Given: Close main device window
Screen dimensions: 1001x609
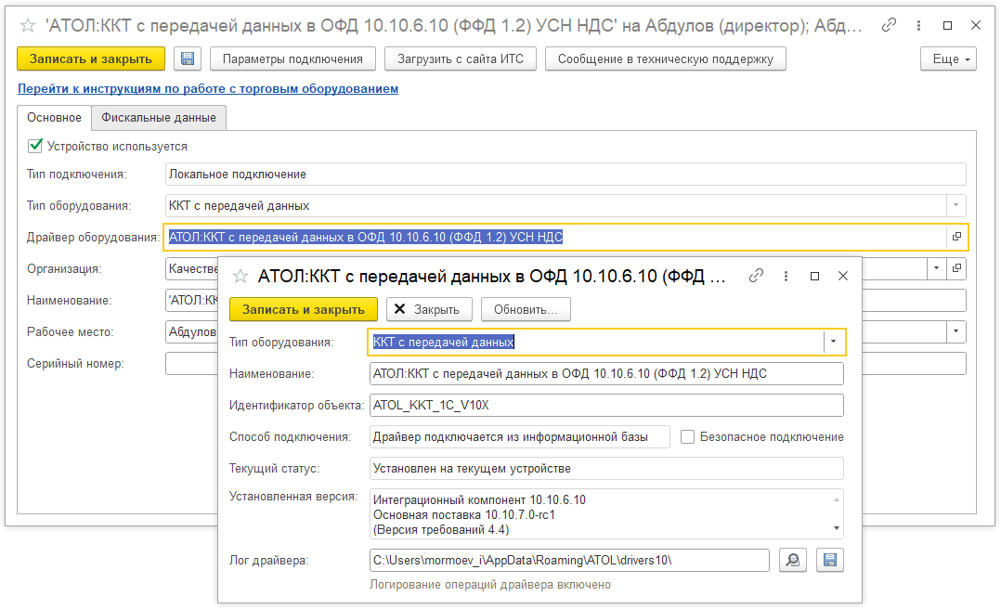Looking at the screenshot, I should (x=976, y=26).
